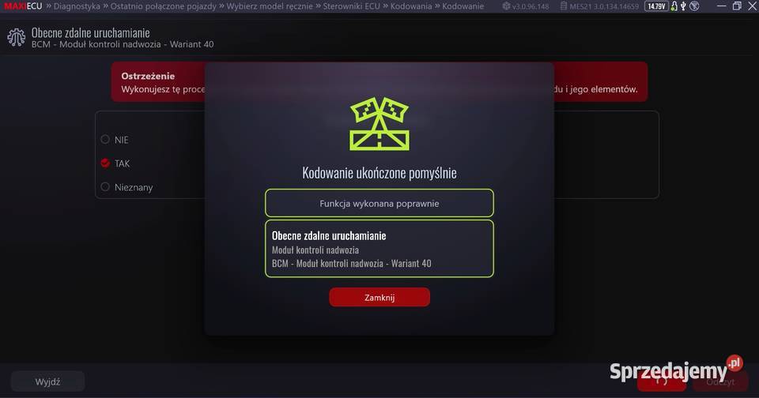759x398 pixels.
Task: Open Ostatnio połączone pojazdy breadcrumb
Action: pos(163,6)
